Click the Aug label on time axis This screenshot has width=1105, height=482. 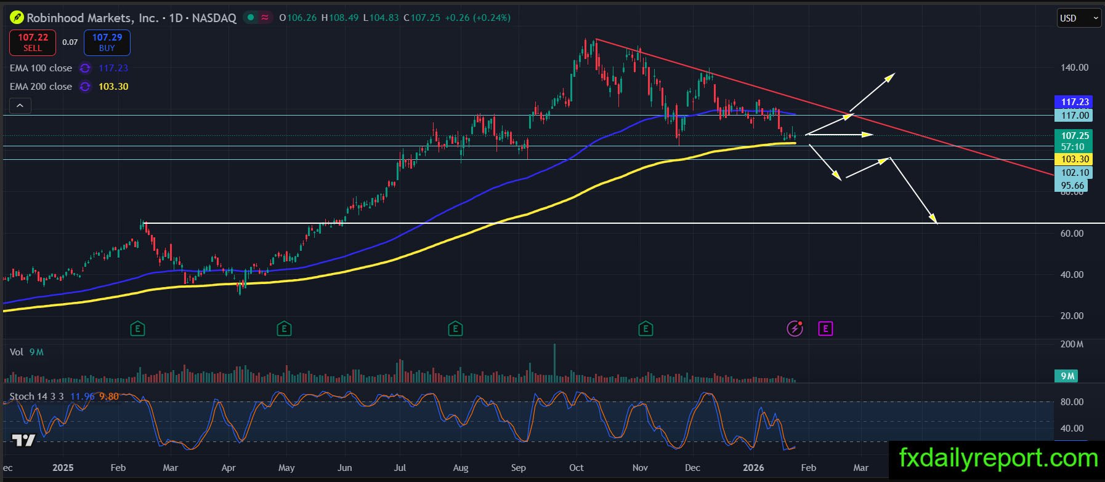(x=461, y=468)
